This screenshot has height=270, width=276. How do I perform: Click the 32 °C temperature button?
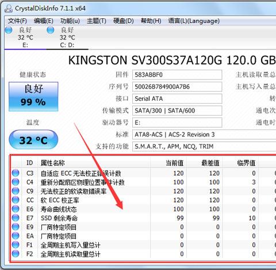click(x=33, y=140)
